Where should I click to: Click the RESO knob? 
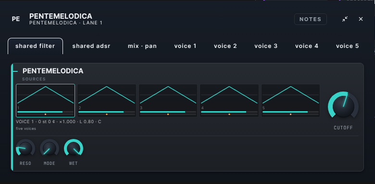coord(25,149)
